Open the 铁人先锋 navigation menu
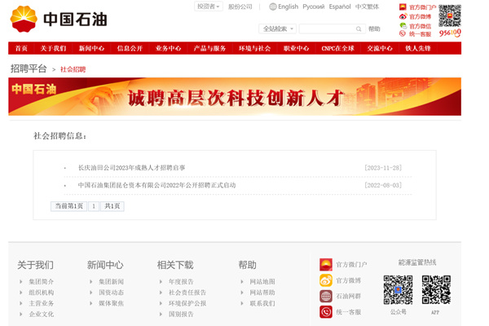489x326 pixels. coord(418,48)
